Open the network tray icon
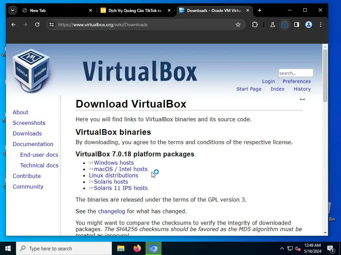The width and height of the screenshot is (341, 255). (290, 248)
